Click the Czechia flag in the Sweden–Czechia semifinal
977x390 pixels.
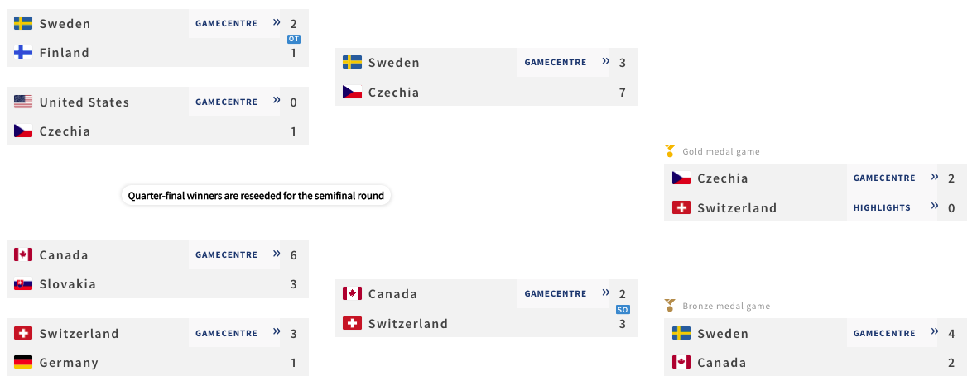(352, 92)
